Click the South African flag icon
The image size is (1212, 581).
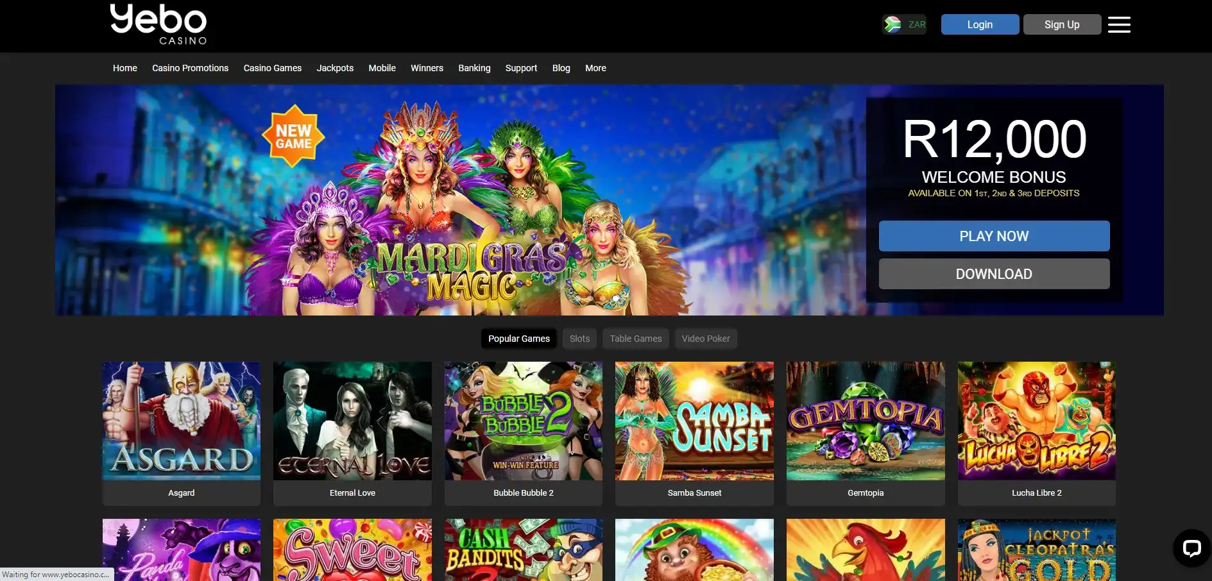(x=892, y=24)
